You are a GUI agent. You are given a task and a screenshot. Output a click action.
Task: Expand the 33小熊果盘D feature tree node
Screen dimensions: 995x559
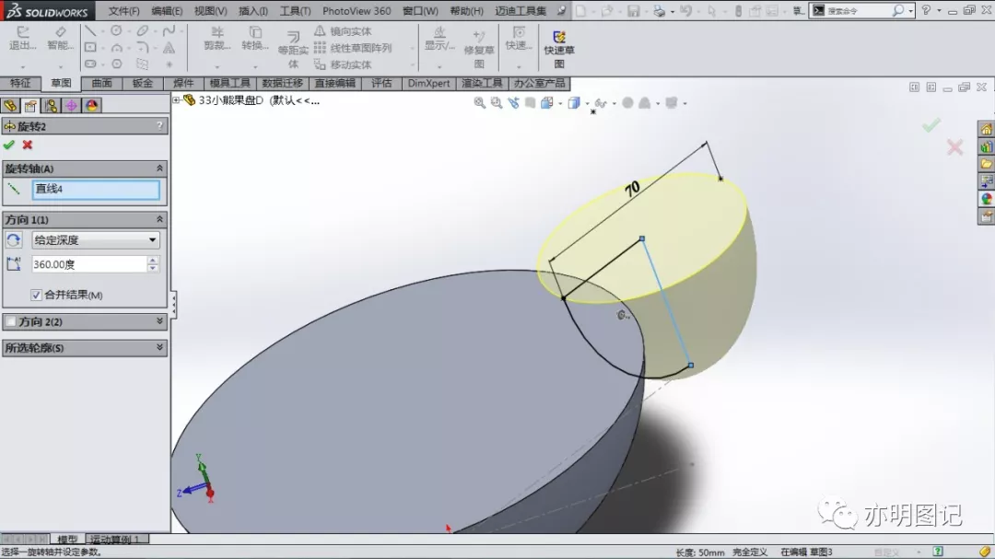click(176, 100)
